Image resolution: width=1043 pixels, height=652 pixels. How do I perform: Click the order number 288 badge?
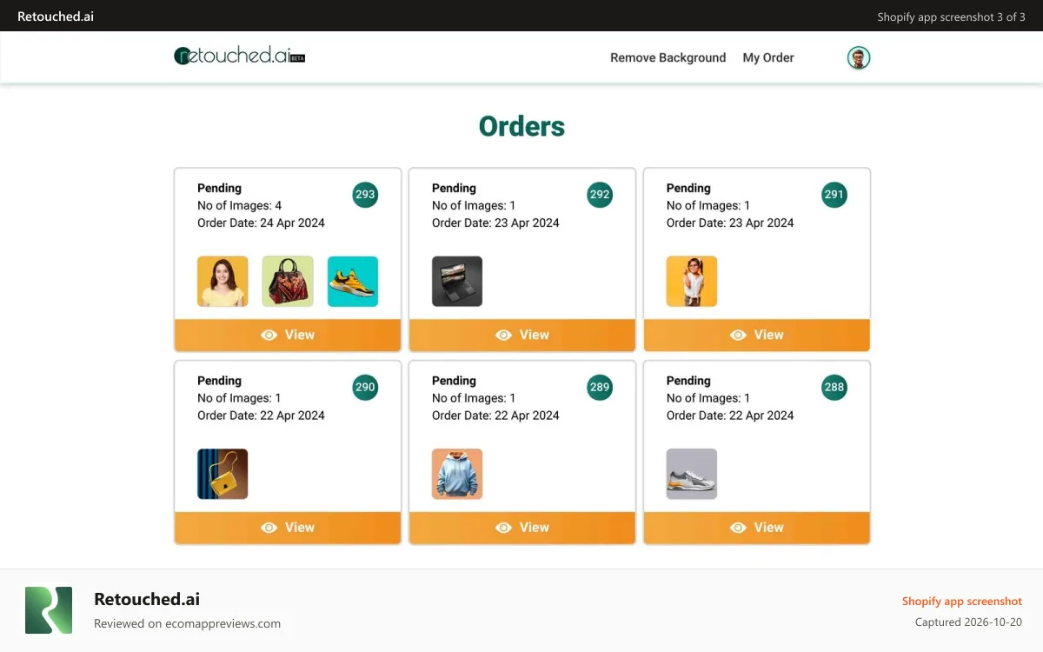(x=834, y=387)
